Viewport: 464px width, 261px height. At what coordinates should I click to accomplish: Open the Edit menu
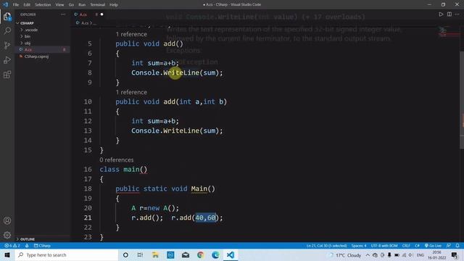click(27, 5)
